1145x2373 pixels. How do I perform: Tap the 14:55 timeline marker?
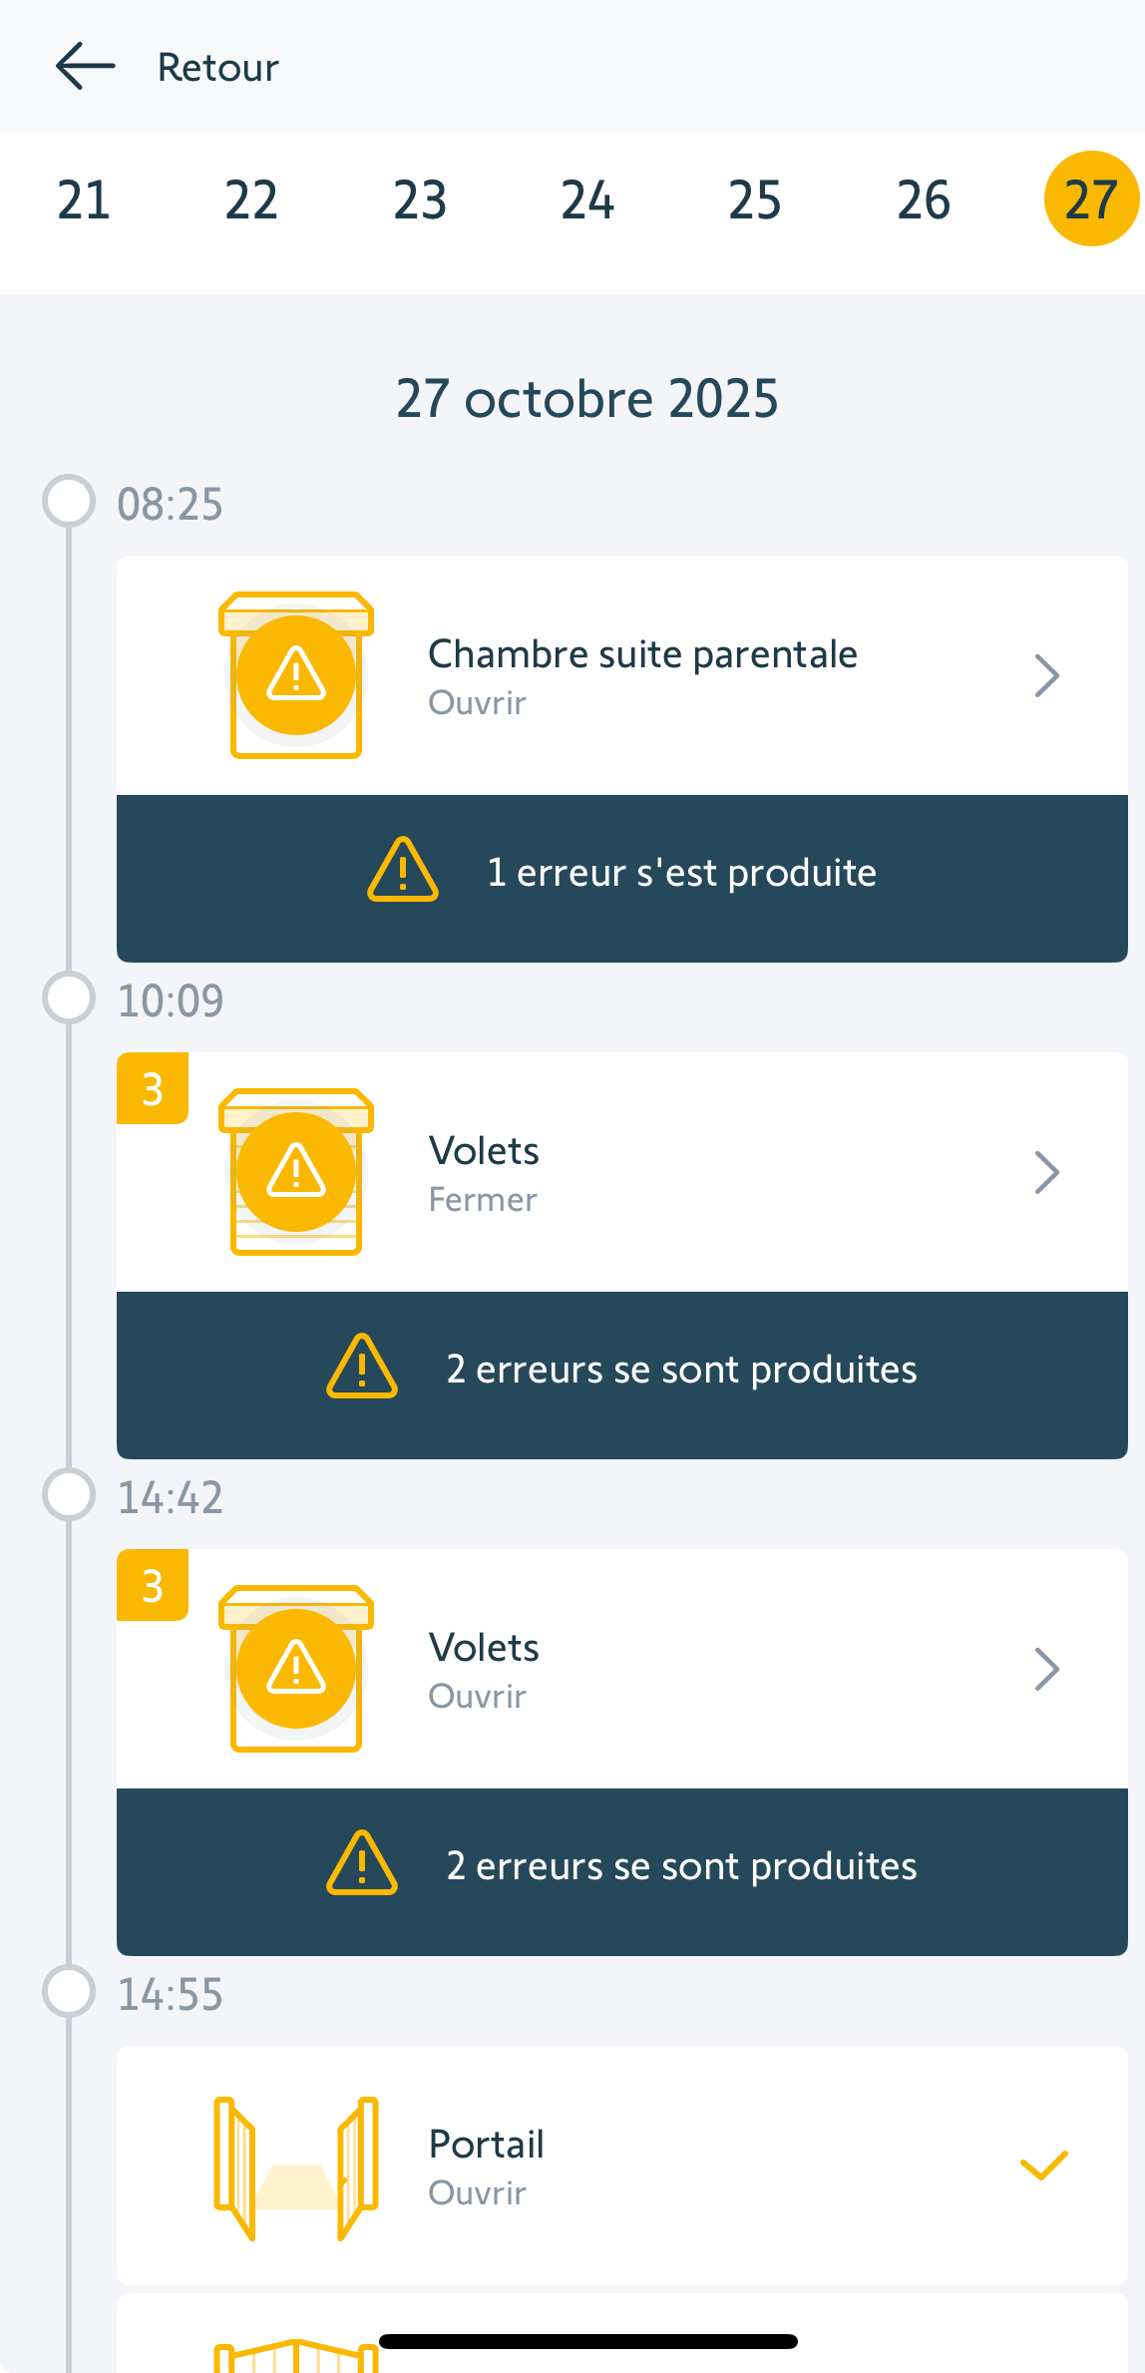69,1991
